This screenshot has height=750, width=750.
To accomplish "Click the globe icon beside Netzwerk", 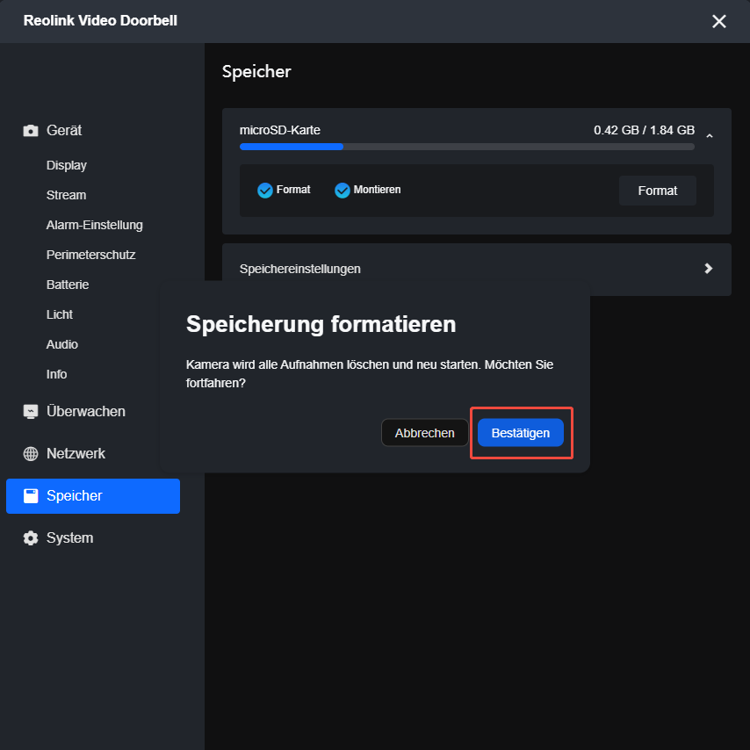I will pyautogui.click(x=31, y=453).
